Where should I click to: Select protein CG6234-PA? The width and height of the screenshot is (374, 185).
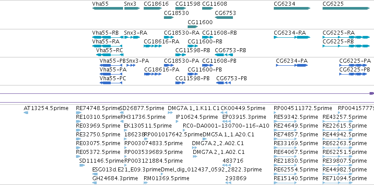coord(292,65)
